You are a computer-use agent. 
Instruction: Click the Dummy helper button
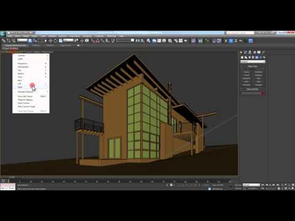click(x=246, y=72)
